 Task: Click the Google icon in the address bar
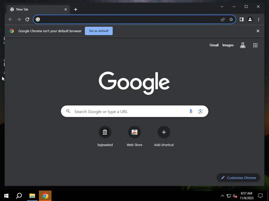[x=38, y=19]
